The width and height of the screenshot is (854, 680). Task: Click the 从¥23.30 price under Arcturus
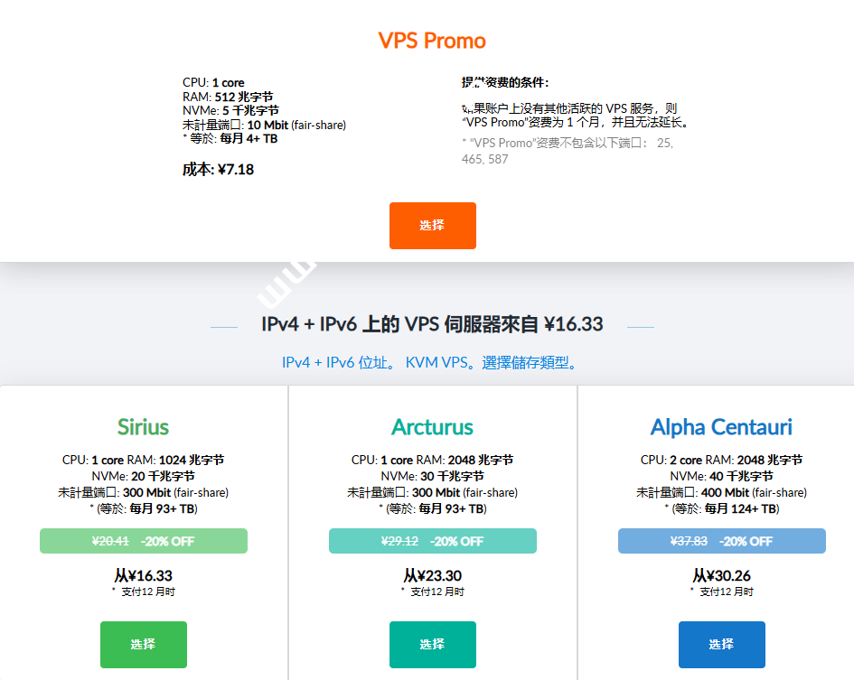[432, 575]
